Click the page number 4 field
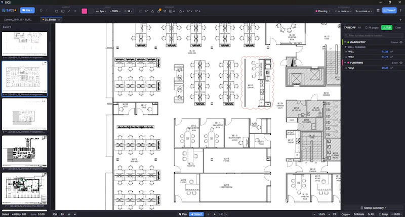Image resolution: width=405 pixels, height=217 pixels. tap(214, 214)
